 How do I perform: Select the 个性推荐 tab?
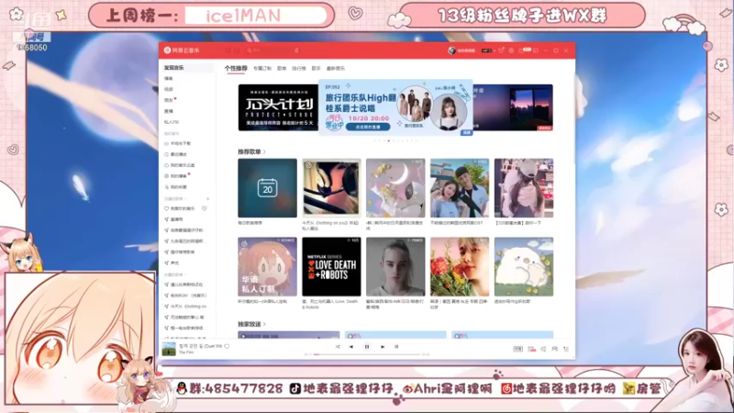pos(236,68)
